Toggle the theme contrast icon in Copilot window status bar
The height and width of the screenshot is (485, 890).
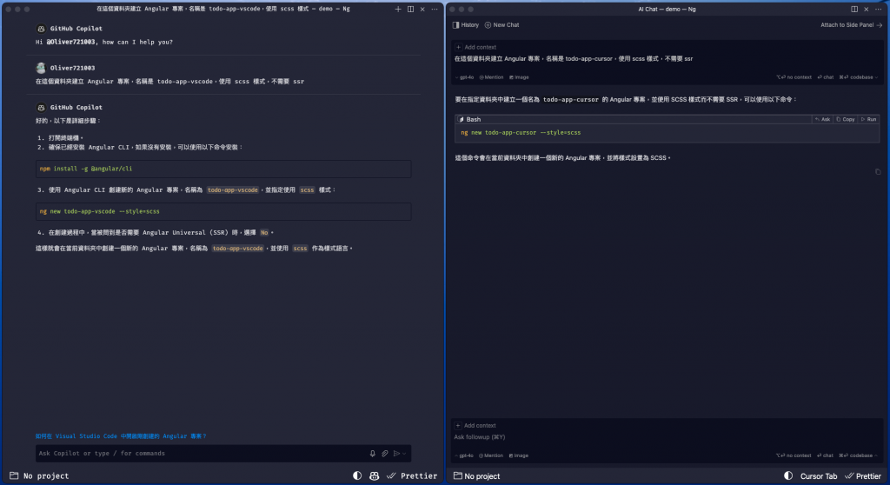pyautogui.click(x=357, y=476)
